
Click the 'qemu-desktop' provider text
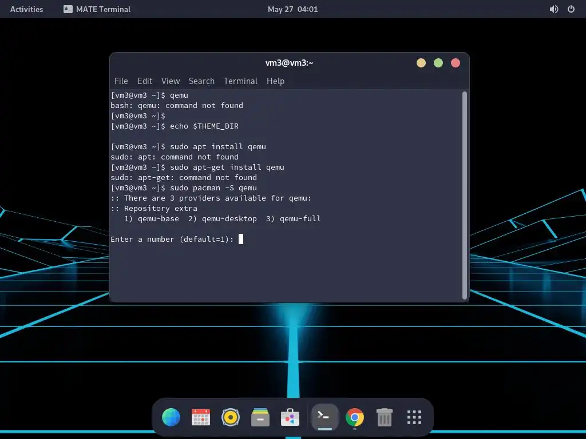click(229, 219)
